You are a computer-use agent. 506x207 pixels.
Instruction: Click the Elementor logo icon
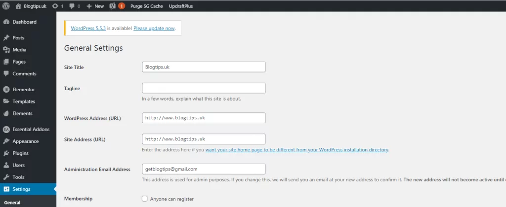pyautogui.click(x=6, y=90)
